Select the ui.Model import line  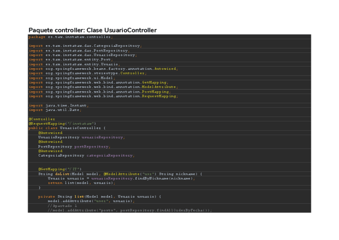[x=72, y=78]
